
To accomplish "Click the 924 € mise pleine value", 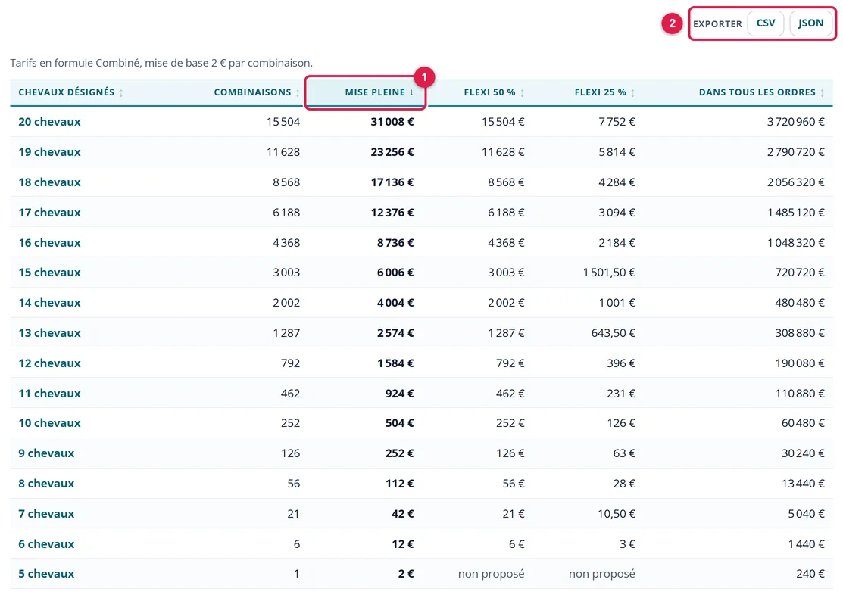I will pos(399,394).
